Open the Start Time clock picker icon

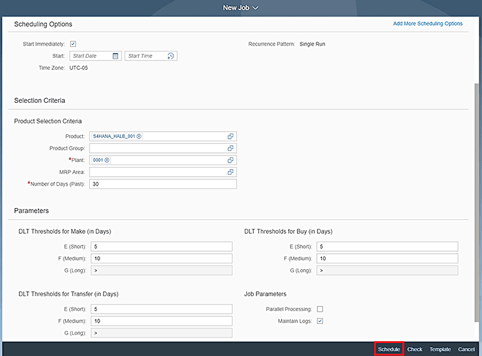coord(171,56)
